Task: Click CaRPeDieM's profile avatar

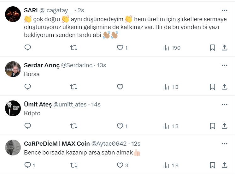Action: 13,147
